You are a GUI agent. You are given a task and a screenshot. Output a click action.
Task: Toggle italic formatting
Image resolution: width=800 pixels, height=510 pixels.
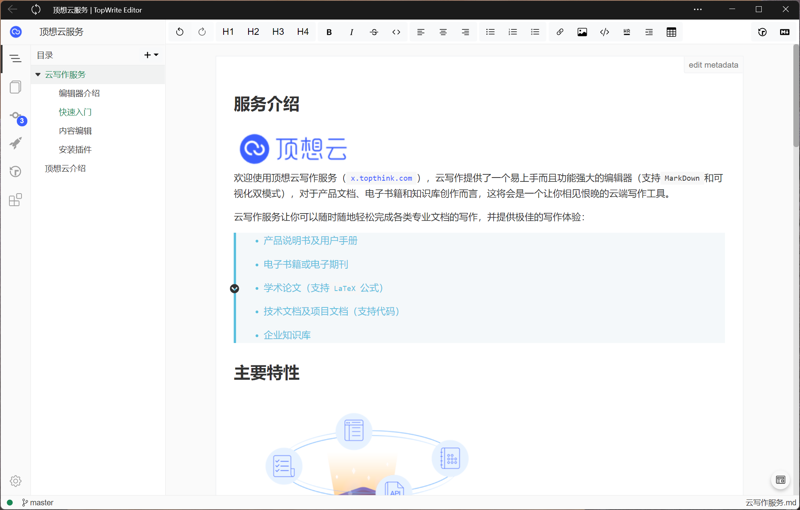[351, 32]
